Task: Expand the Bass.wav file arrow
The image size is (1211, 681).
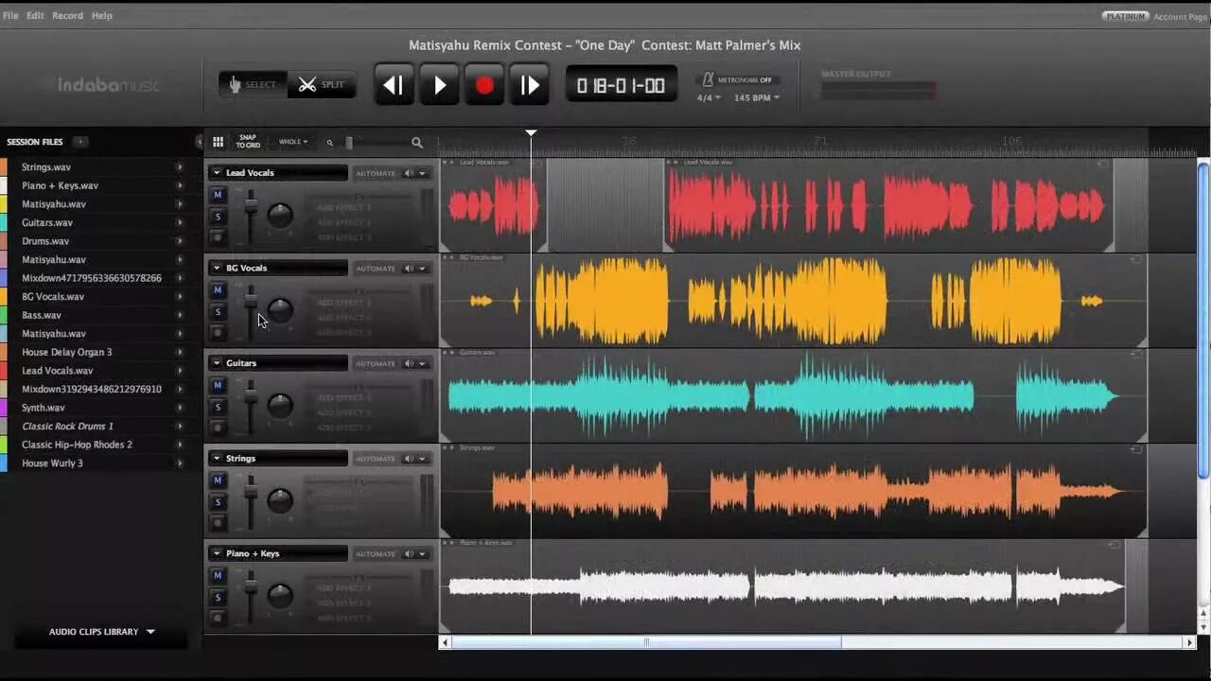Action: tap(180, 315)
